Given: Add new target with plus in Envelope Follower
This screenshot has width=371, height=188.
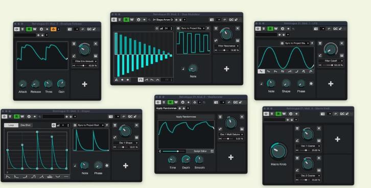Looking at the screenshot, I should (x=84, y=84).
